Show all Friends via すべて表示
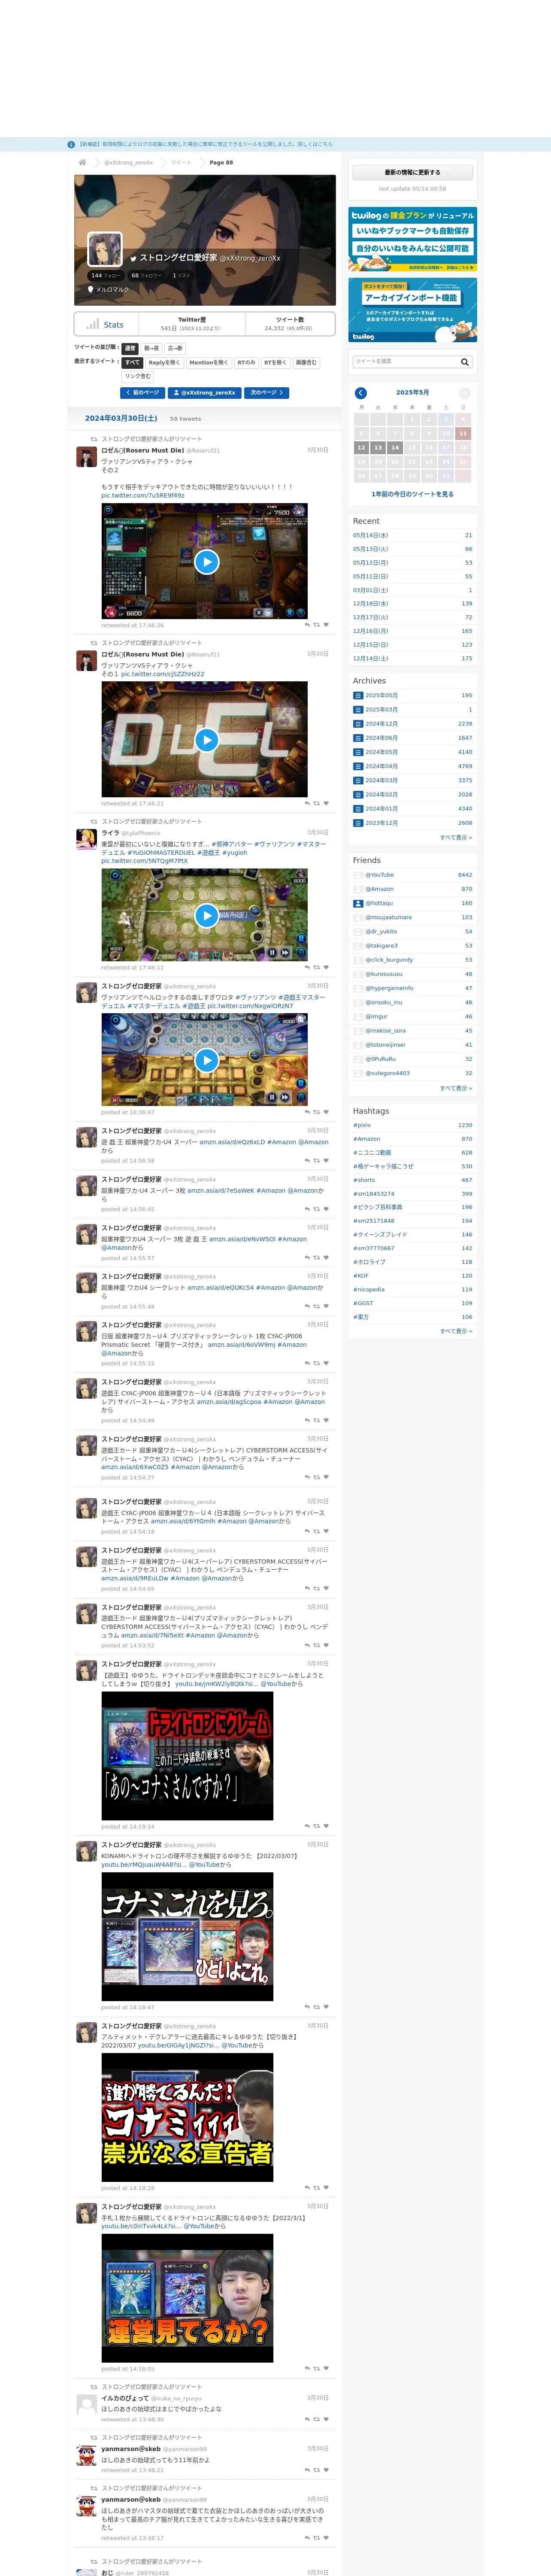The width and height of the screenshot is (551, 2576). (x=456, y=1088)
